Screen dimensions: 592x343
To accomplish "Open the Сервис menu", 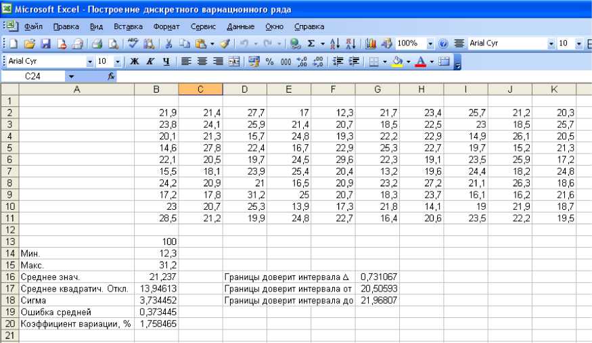I will [x=203, y=27].
